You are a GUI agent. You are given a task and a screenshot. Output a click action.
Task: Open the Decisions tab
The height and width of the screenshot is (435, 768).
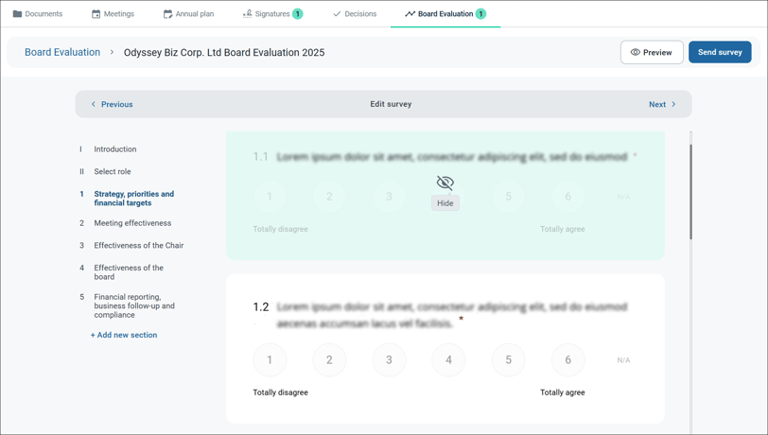pyautogui.click(x=355, y=14)
